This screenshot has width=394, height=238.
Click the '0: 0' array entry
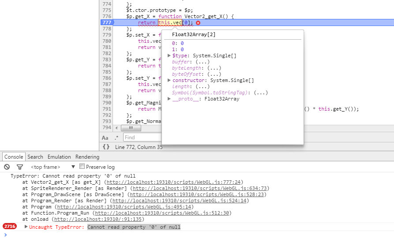pos(178,43)
